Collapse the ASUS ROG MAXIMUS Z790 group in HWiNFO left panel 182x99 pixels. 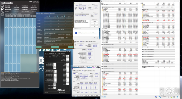101,71
